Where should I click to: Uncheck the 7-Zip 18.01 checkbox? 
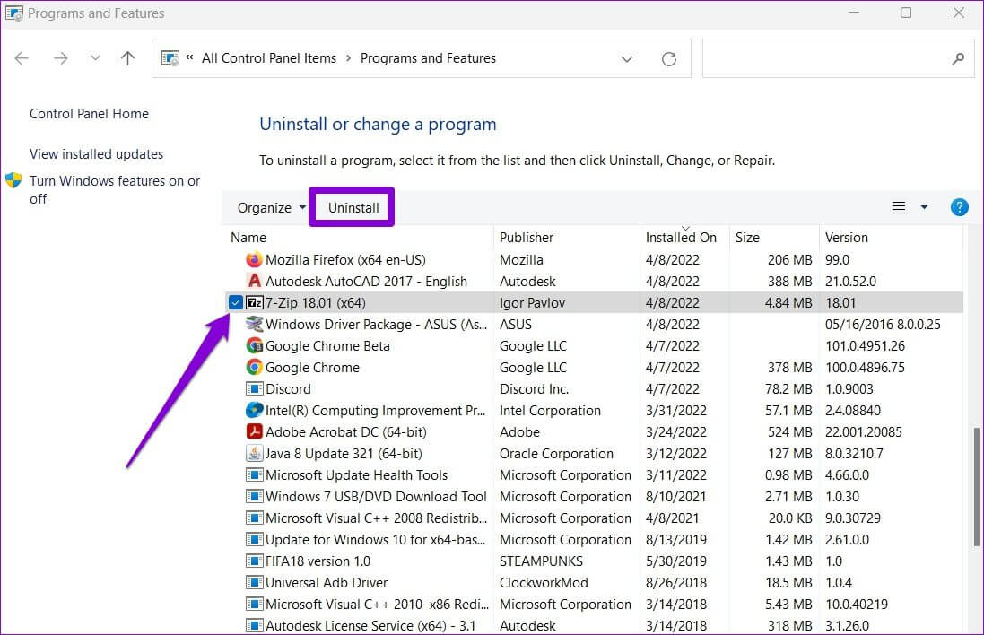point(235,302)
